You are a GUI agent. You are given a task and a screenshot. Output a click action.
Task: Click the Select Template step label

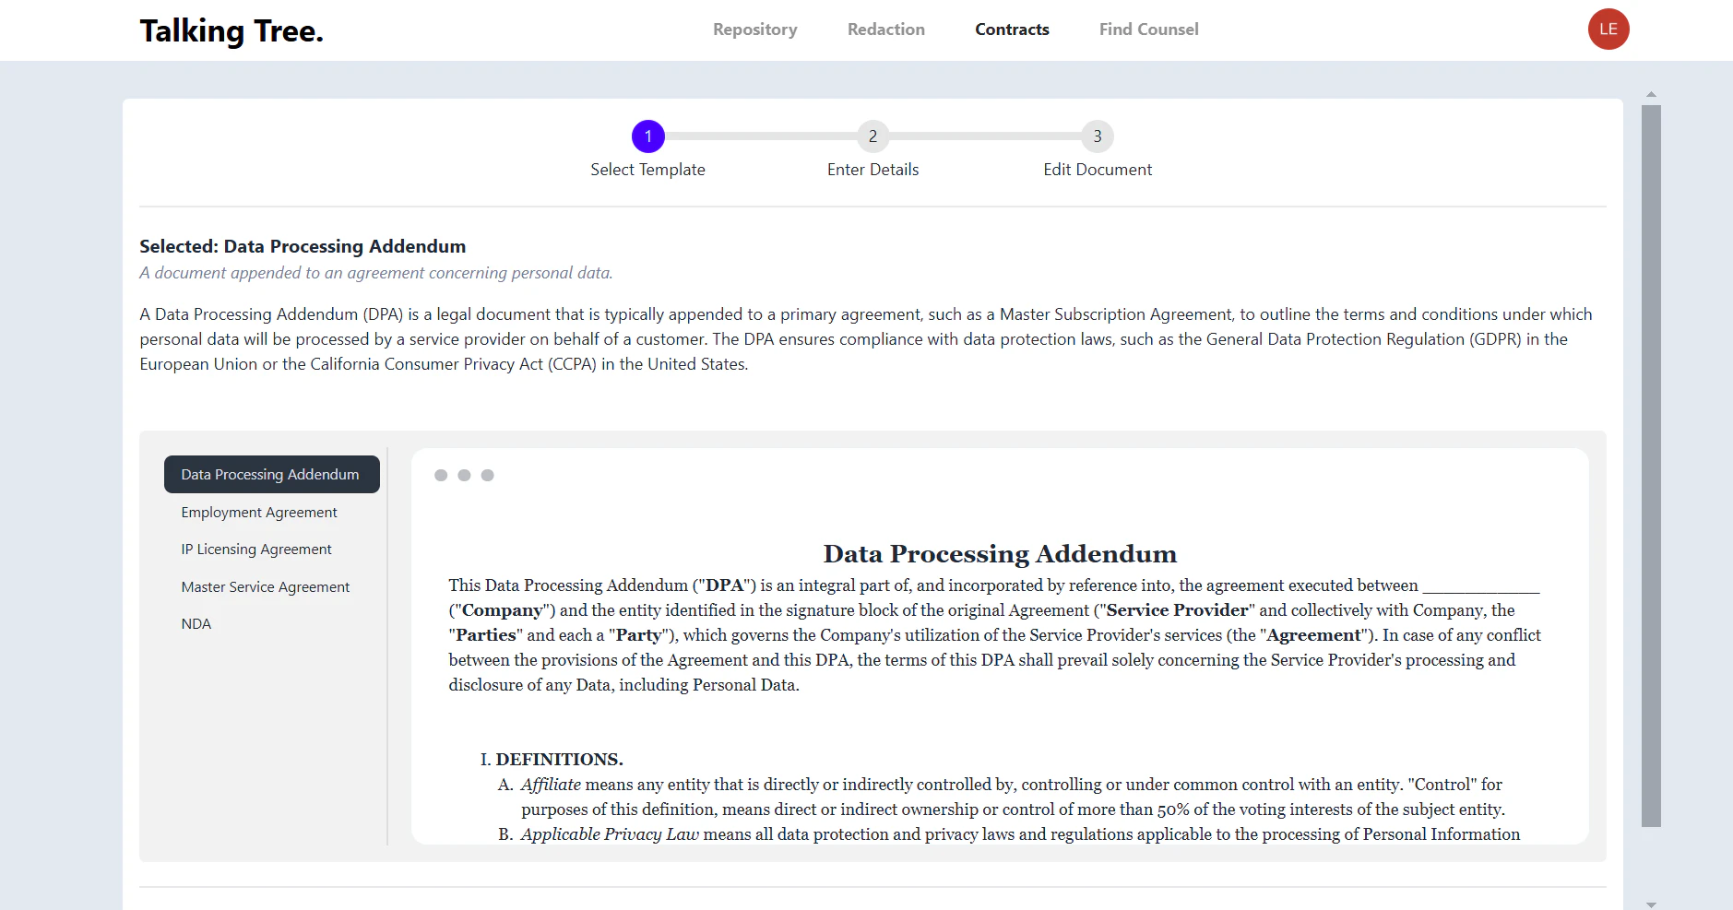click(647, 169)
